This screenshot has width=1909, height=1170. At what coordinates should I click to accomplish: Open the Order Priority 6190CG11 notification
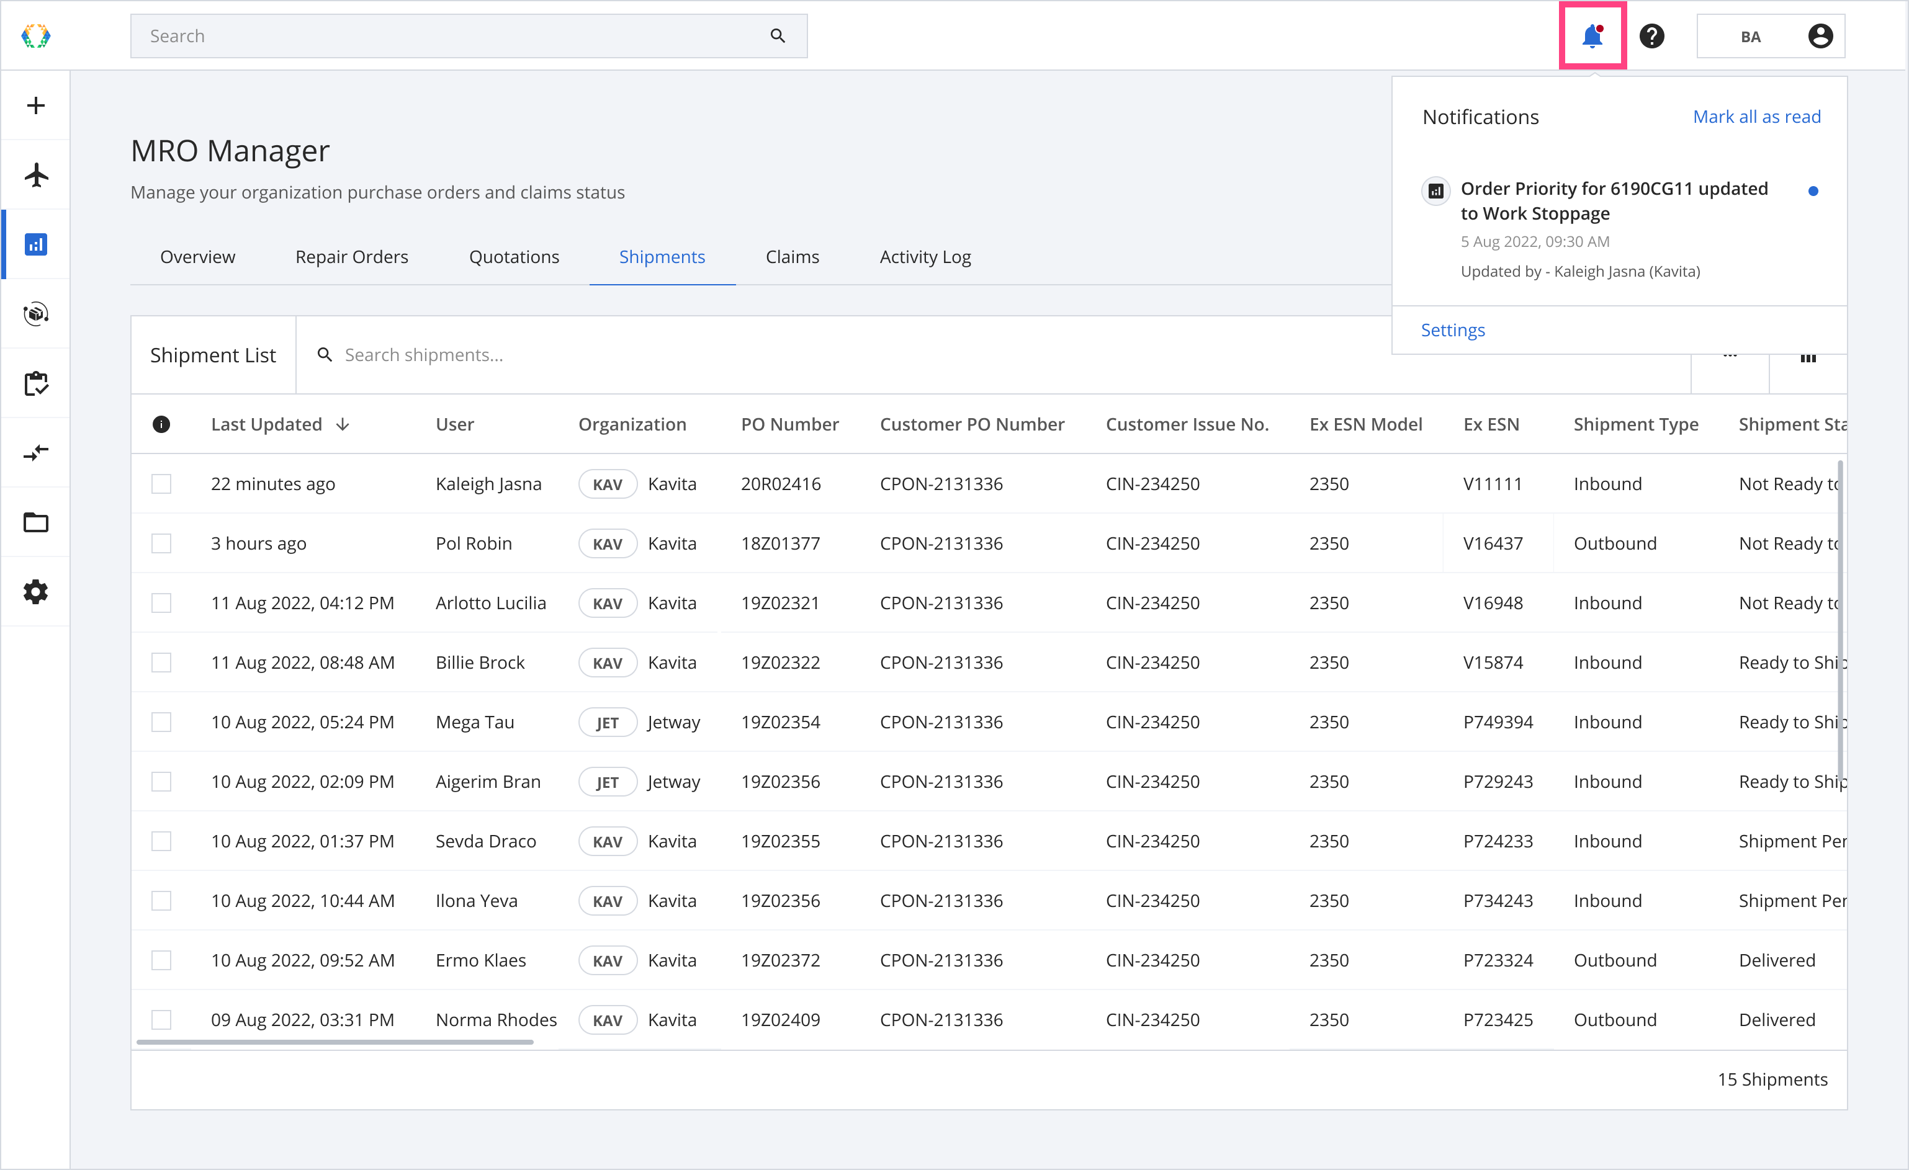pos(1619,229)
